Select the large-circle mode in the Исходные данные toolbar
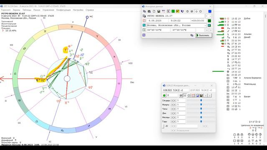 (201, 11)
